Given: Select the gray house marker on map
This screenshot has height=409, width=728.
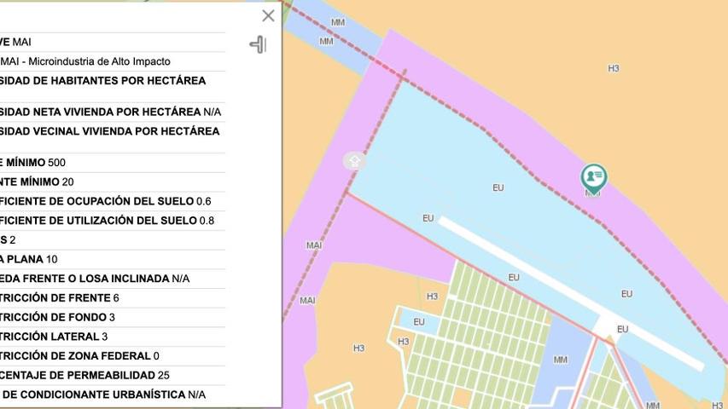Looking at the screenshot, I should point(355,160).
